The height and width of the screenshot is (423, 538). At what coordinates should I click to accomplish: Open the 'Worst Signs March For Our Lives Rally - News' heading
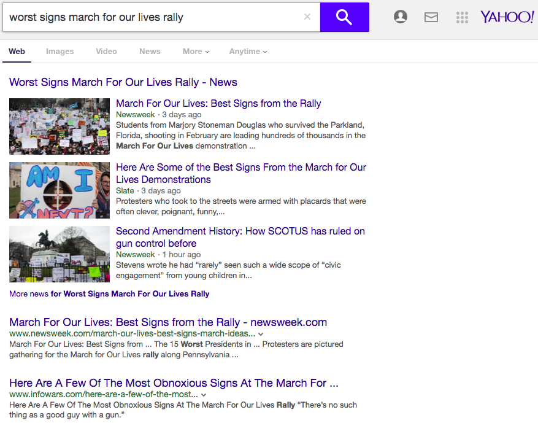123,82
